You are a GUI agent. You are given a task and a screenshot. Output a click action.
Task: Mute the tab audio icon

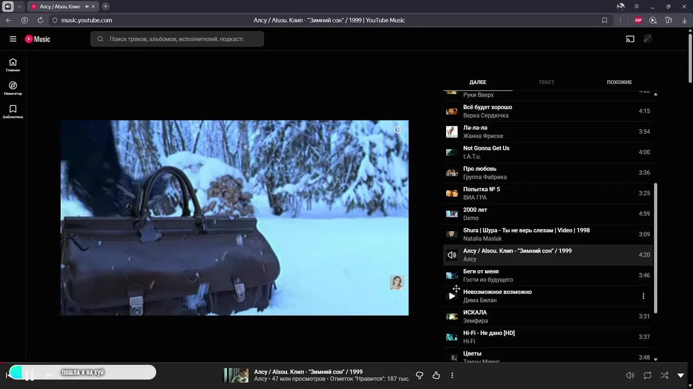[87, 6]
